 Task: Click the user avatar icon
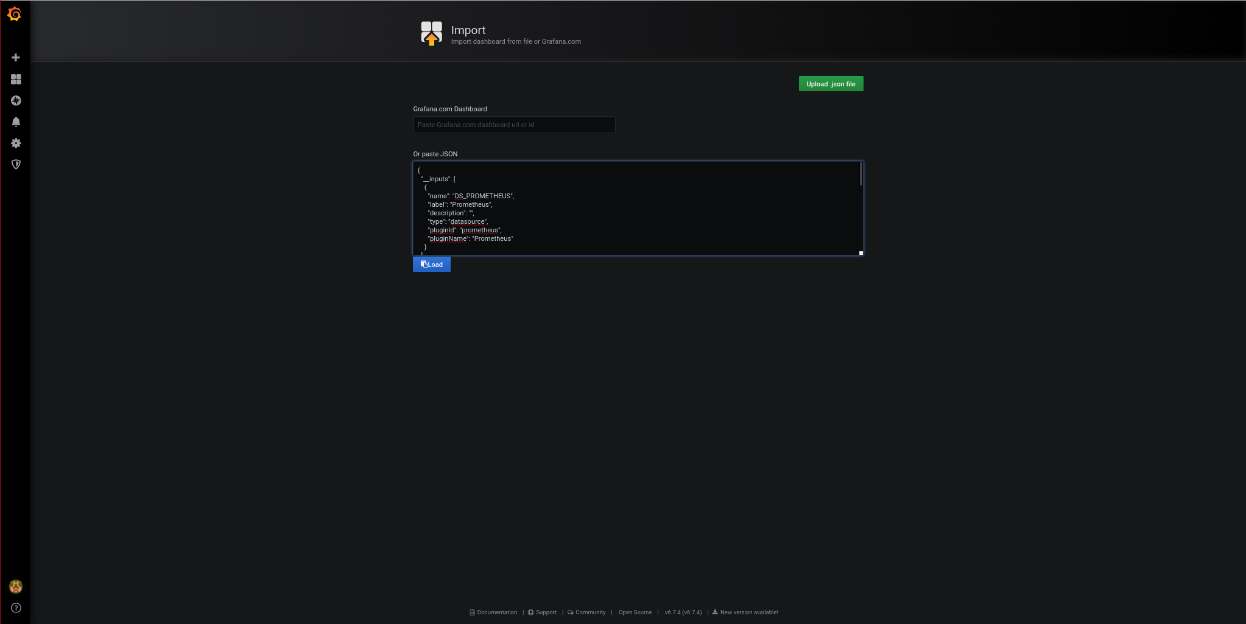coord(16,586)
